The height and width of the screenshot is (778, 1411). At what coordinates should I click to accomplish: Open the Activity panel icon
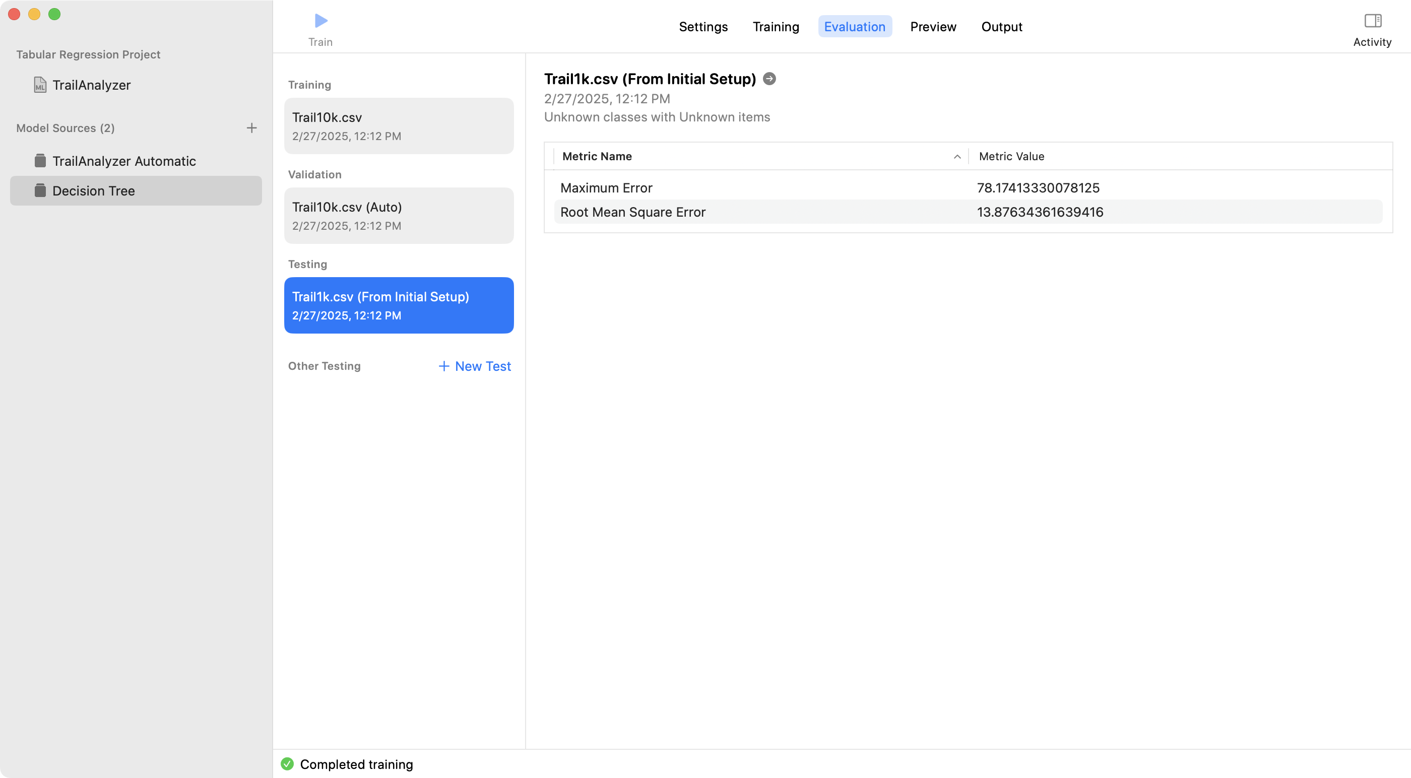pos(1372,21)
